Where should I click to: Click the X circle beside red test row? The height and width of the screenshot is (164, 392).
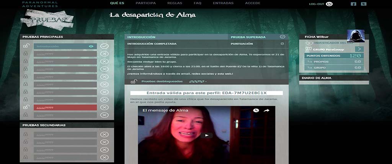point(104,108)
